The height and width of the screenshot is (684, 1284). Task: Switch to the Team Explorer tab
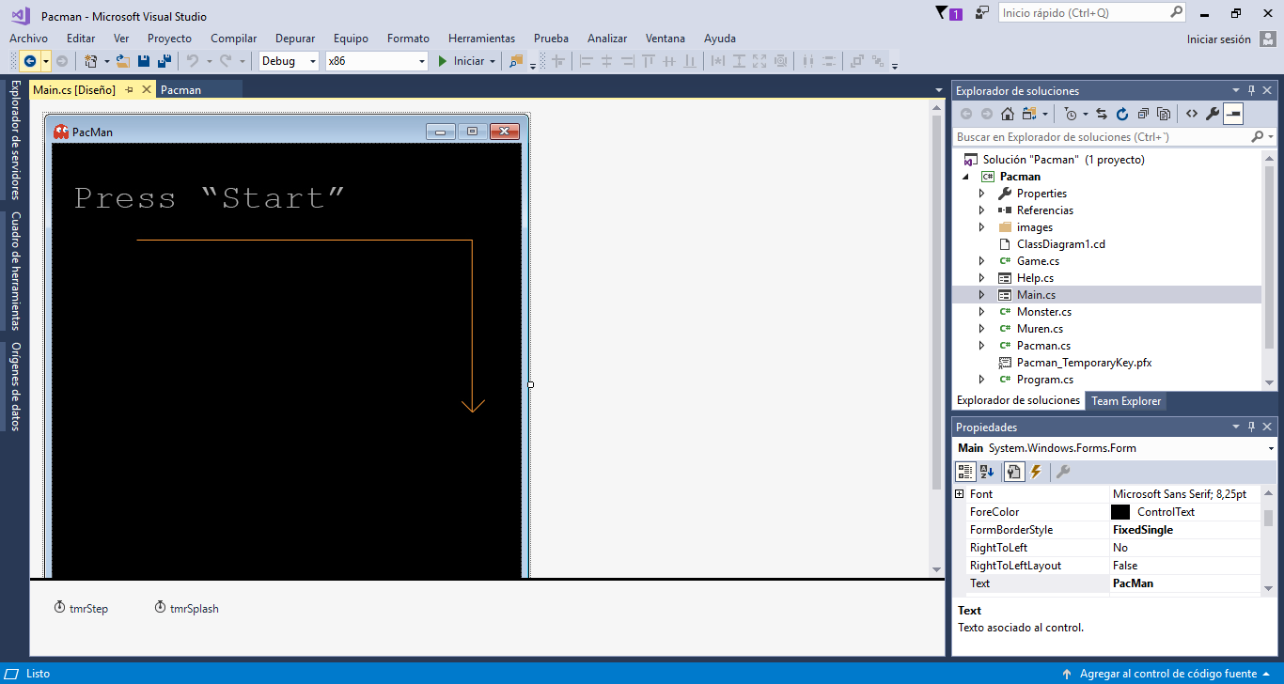(1125, 400)
